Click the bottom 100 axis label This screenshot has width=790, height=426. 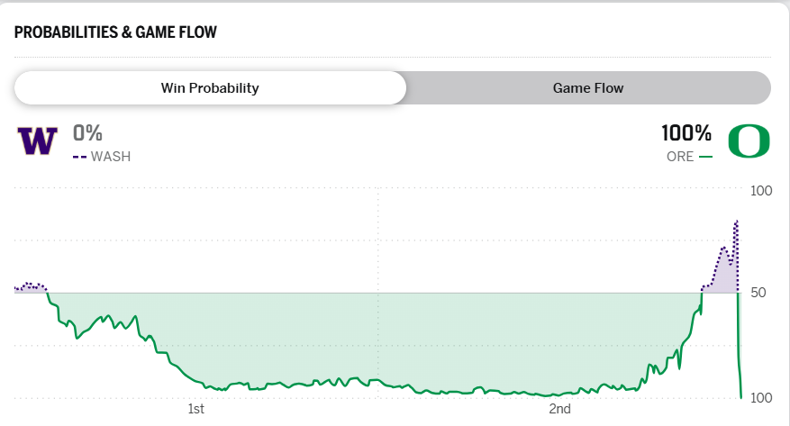[761, 398]
